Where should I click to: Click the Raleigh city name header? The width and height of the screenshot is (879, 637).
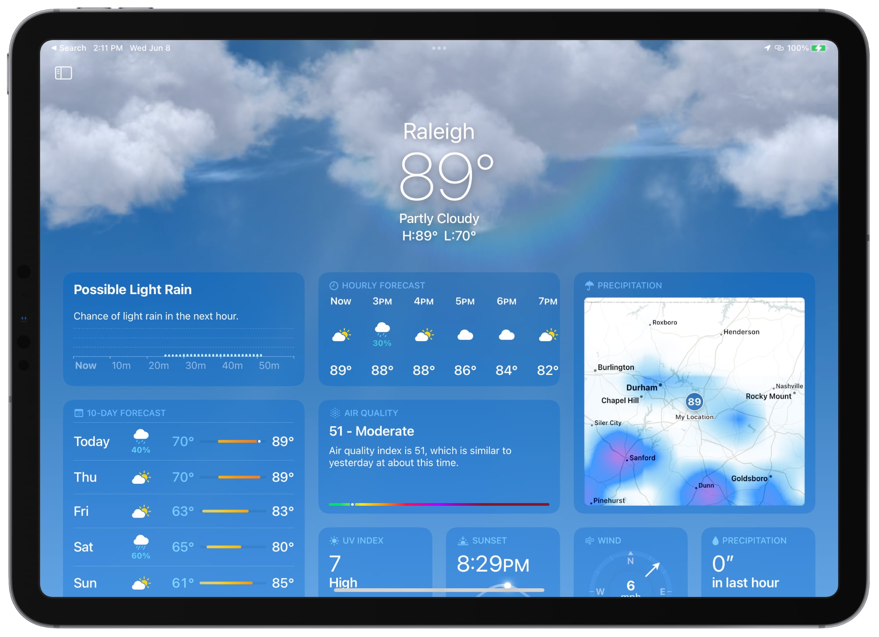(x=439, y=130)
